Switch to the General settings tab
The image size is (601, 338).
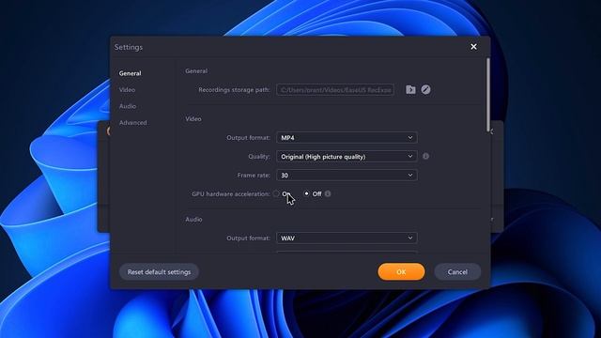(130, 73)
